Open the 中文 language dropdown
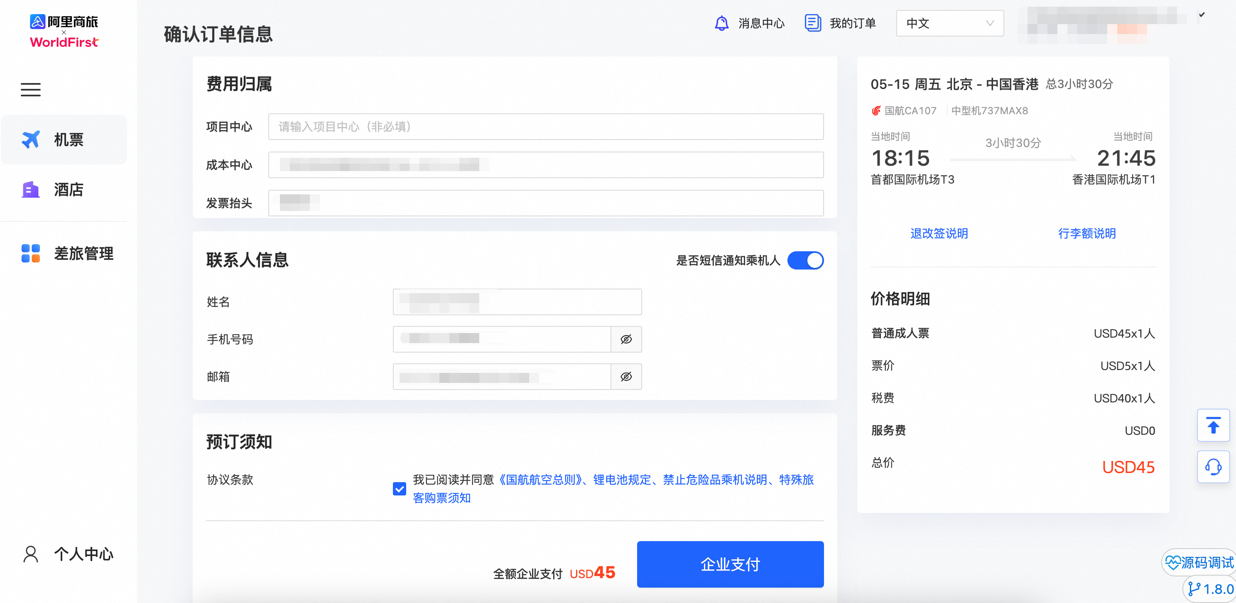 pos(949,23)
